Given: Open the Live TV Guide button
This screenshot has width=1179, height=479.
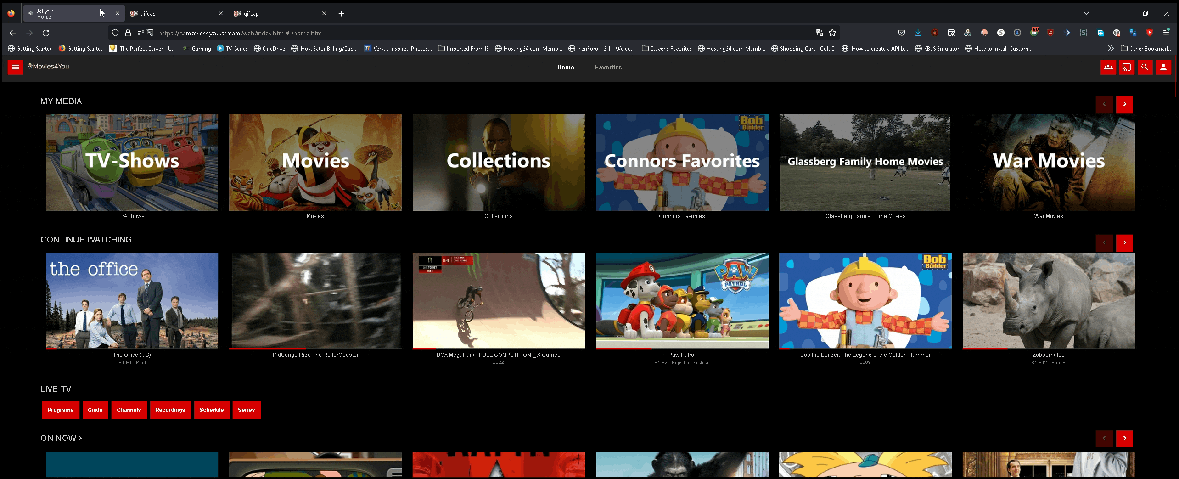Looking at the screenshot, I should point(95,410).
